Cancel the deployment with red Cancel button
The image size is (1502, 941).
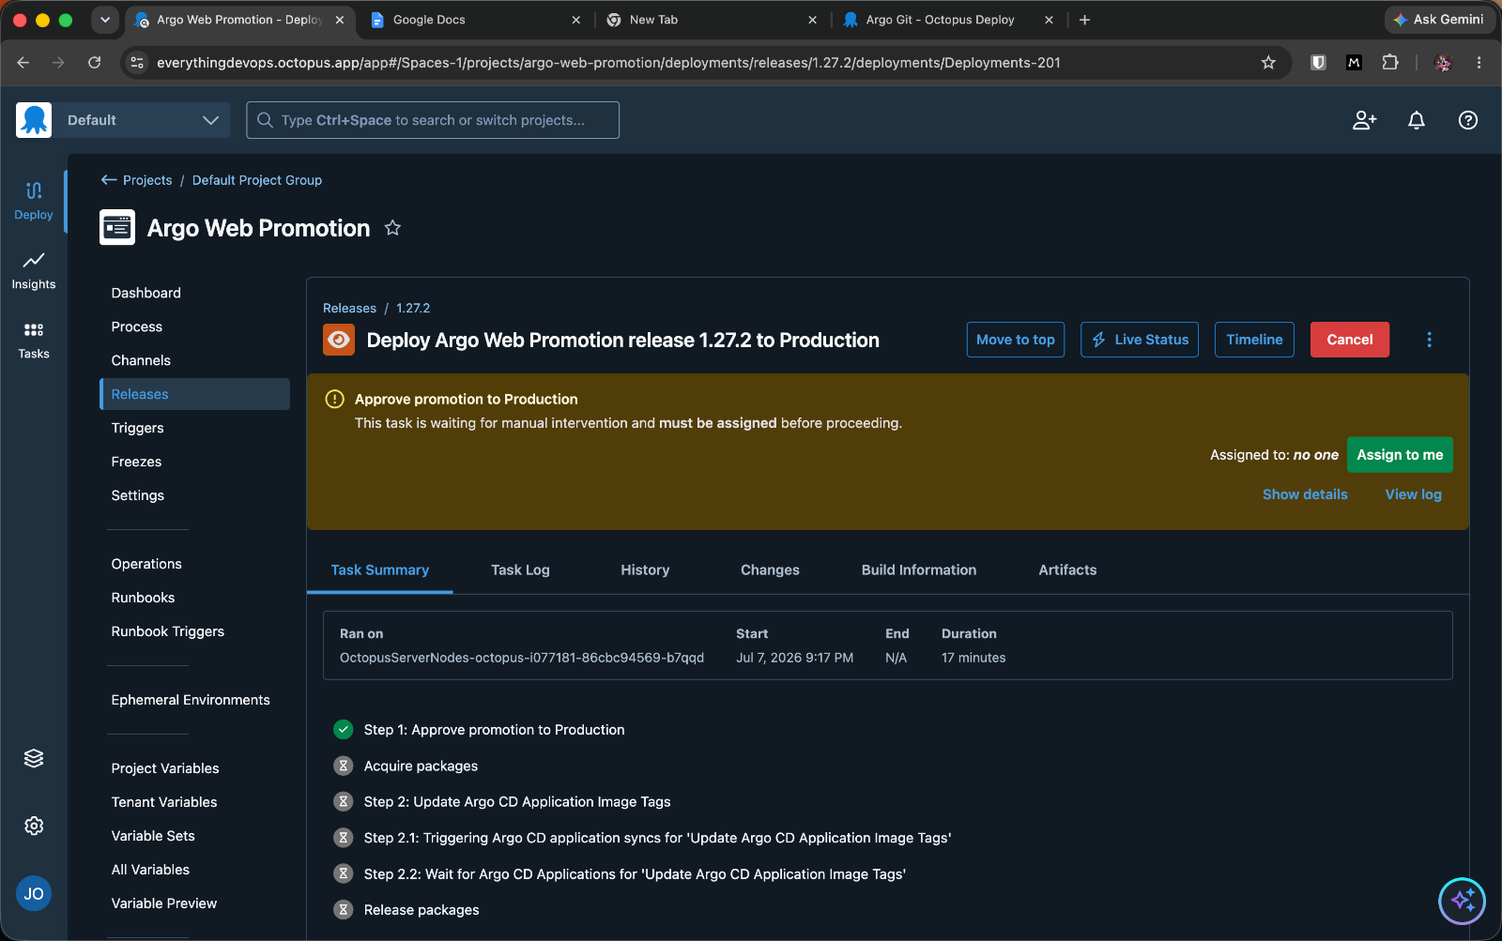pyautogui.click(x=1350, y=340)
